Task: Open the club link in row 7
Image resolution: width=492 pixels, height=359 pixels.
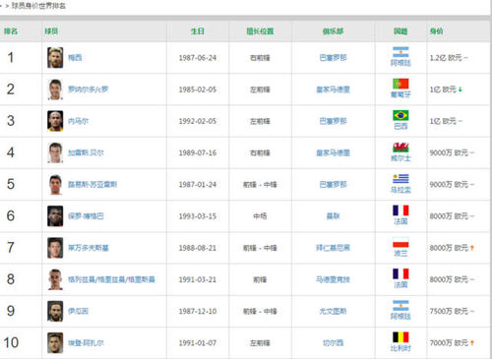Action: pyautogui.click(x=333, y=248)
